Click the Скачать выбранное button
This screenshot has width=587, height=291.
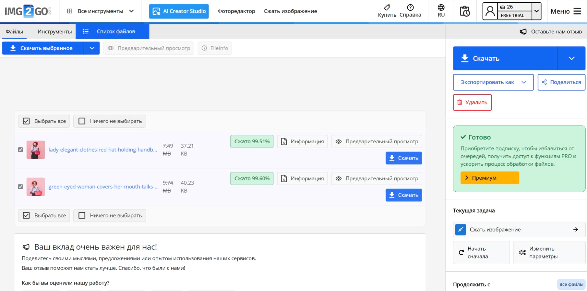[x=43, y=48]
